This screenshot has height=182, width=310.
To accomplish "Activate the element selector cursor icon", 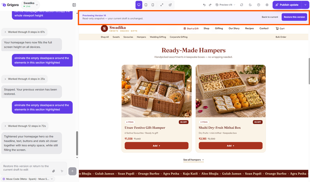I will click(x=62, y=171).
